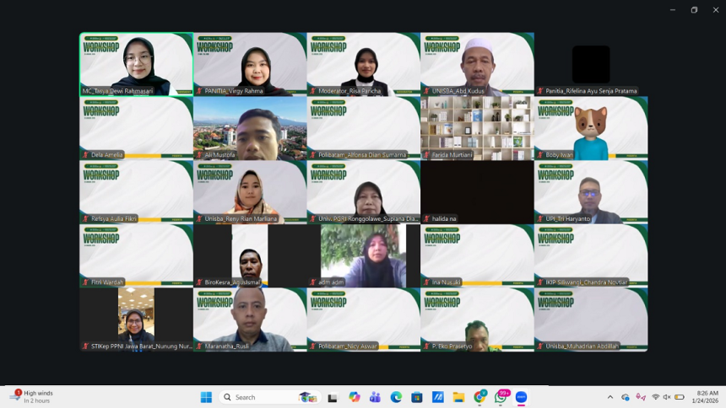Click muted mic icon beside P. Eko Prasetyo
This screenshot has width=726, height=408.
(x=427, y=346)
